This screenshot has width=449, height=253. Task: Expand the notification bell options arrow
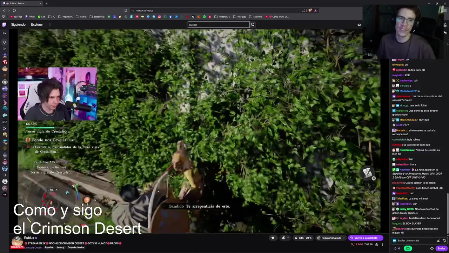point(288,238)
